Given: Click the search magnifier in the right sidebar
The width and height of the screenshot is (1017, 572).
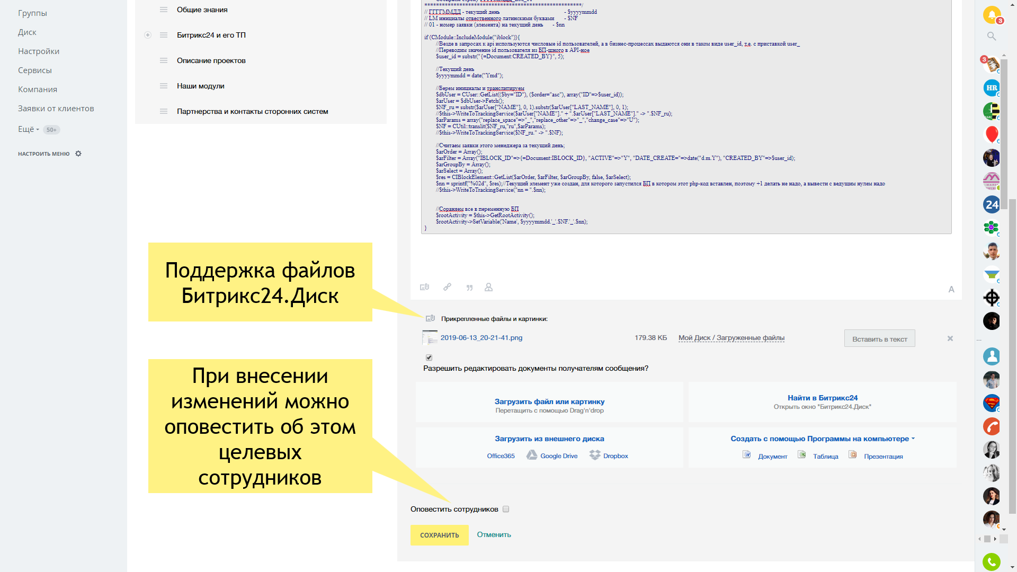Looking at the screenshot, I should (x=991, y=36).
